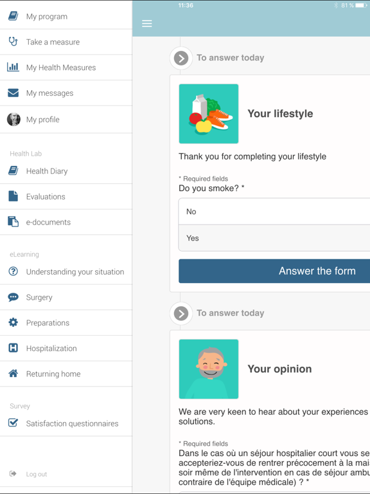Click the bar chart Health Measures icon
The height and width of the screenshot is (494, 370).
pos(13,67)
